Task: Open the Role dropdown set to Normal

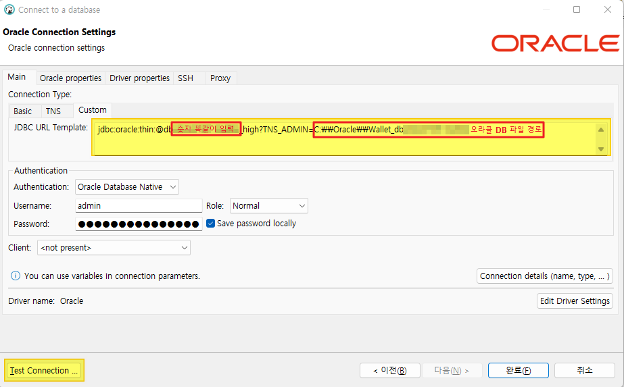Action: [x=268, y=205]
